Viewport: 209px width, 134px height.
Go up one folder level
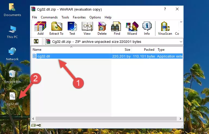click(x=36, y=42)
